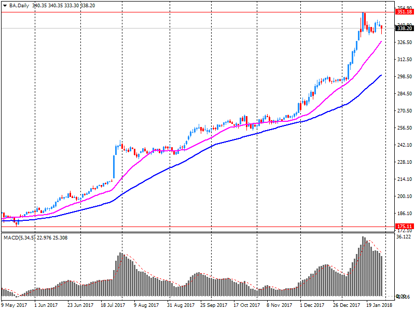Screen dimensions: 415x311
Task: Select the upper red horizontal resistance line
Action: [198, 12]
